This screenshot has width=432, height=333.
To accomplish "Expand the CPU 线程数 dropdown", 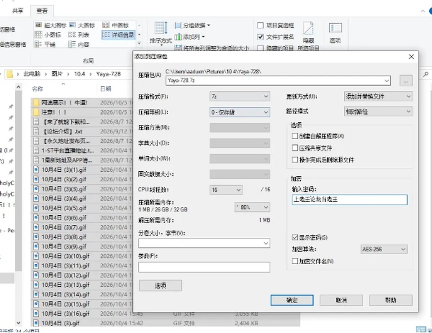I will tap(226, 190).
